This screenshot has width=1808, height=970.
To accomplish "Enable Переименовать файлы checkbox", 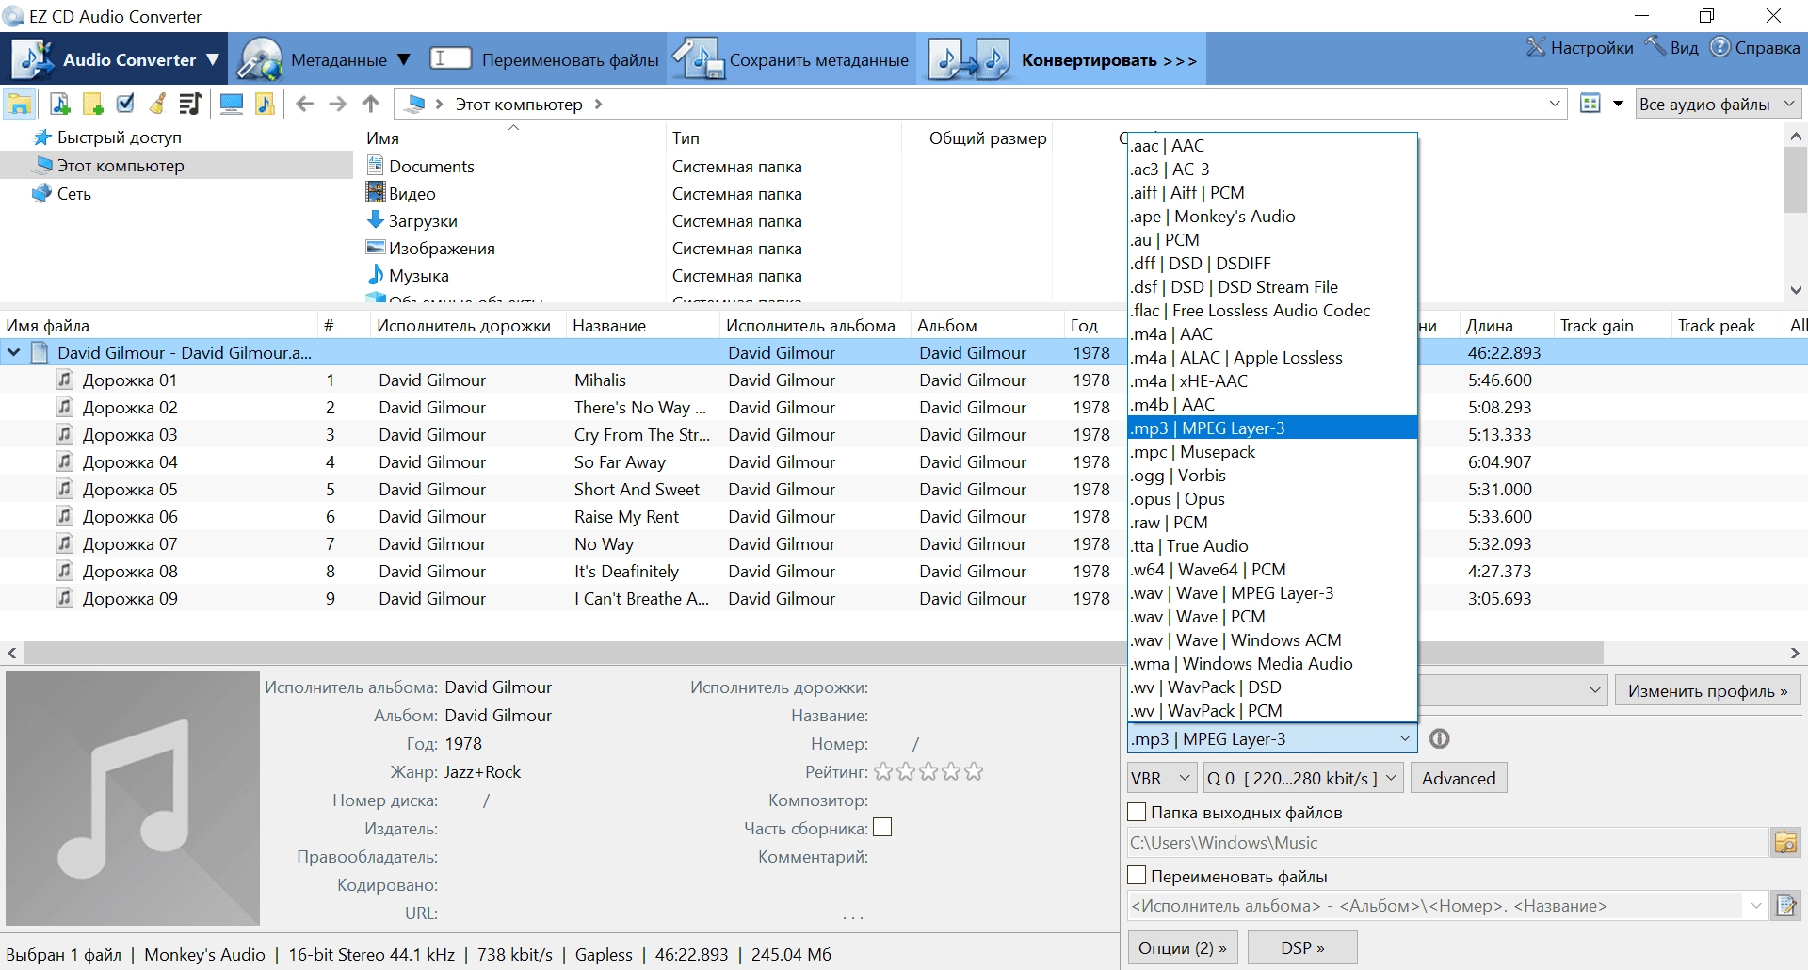I will 1137,876.
